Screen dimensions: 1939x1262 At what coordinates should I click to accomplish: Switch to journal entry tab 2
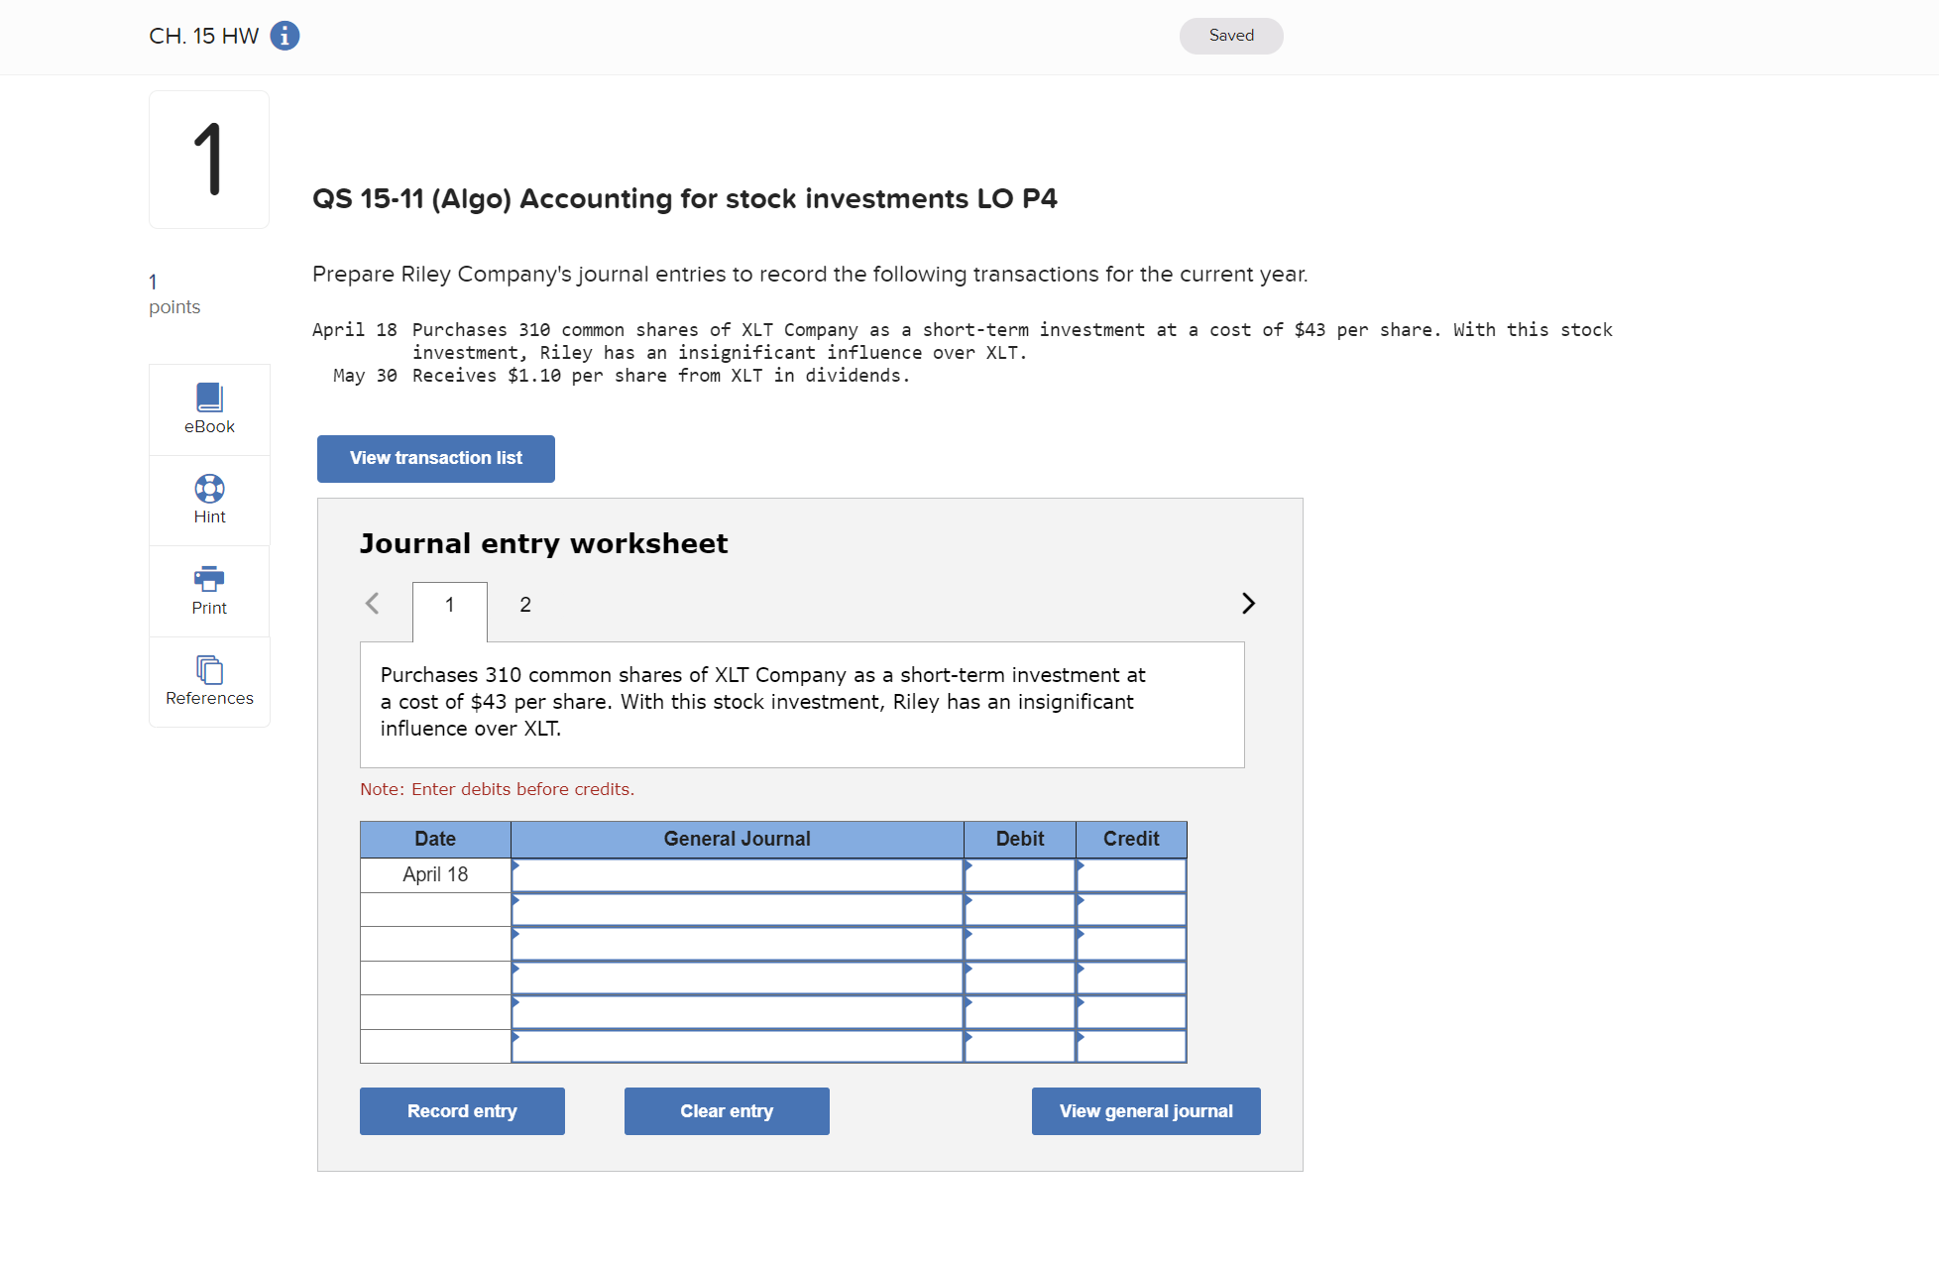pyautogui.click(x=525, y=604)
